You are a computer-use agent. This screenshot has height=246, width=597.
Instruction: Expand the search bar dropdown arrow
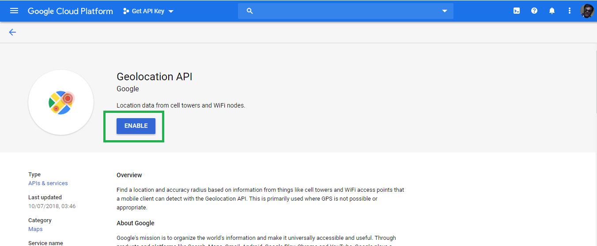click(x=445, y=11)
